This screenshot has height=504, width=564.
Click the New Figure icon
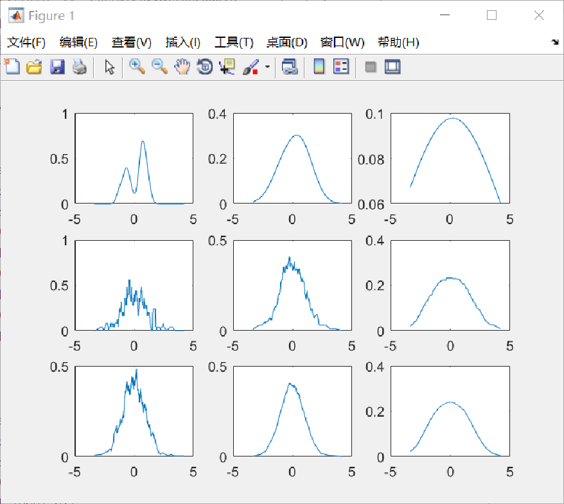coord(12,67)
